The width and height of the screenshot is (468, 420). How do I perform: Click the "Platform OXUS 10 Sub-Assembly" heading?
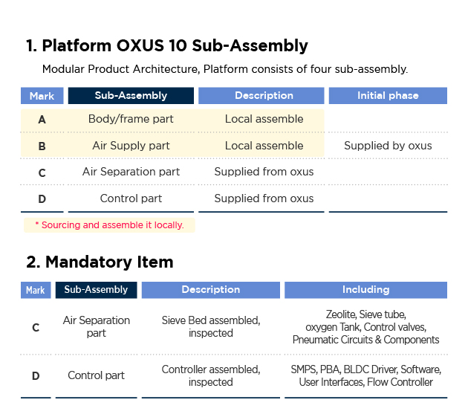coord(166,45)
